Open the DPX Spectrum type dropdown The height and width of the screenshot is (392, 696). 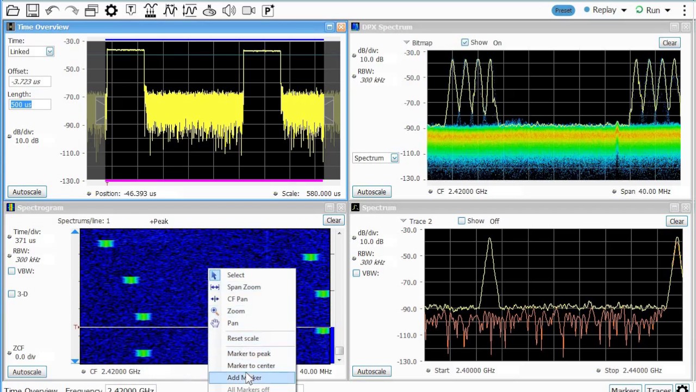click(x=394, y=158)
